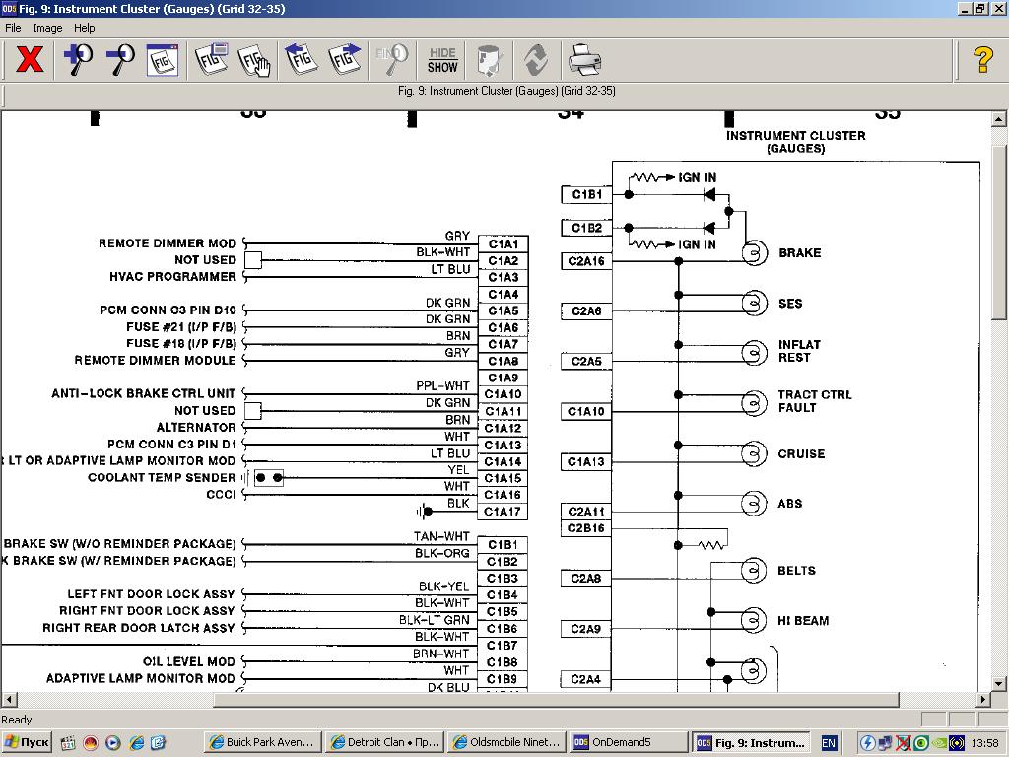Screen dimensions: 1009x757
Task: Open help with yellow question mark
Action: point(982,60)
